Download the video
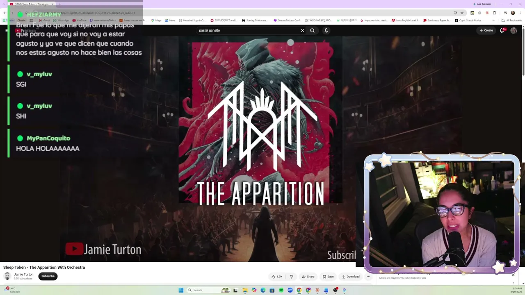The height and width of the screenshot is (295, 525). point(351,277)
